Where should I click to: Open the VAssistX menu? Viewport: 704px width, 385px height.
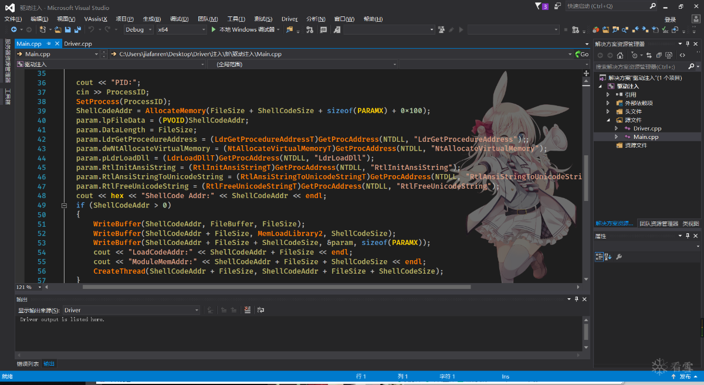click(96, 19)
